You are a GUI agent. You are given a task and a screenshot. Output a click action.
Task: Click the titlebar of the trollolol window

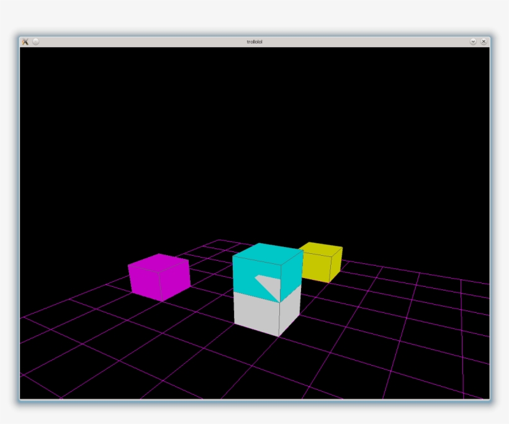click(186, 42)
